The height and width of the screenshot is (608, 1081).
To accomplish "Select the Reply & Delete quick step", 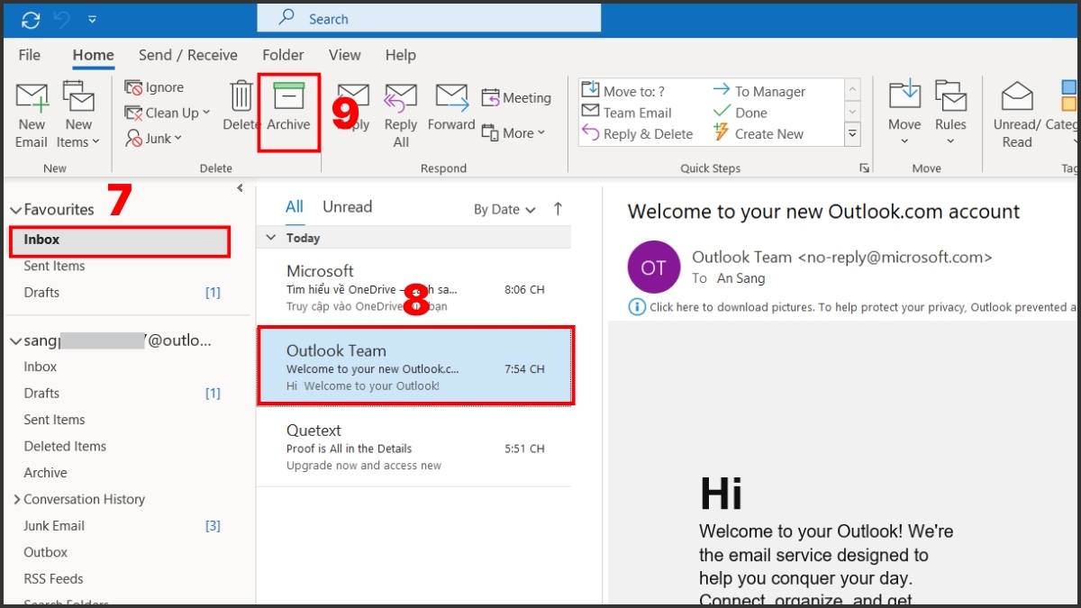I will pyautogui.click(x=638, y=134).
